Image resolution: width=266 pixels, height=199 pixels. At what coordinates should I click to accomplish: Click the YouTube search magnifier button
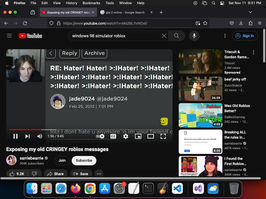(177, 36)
